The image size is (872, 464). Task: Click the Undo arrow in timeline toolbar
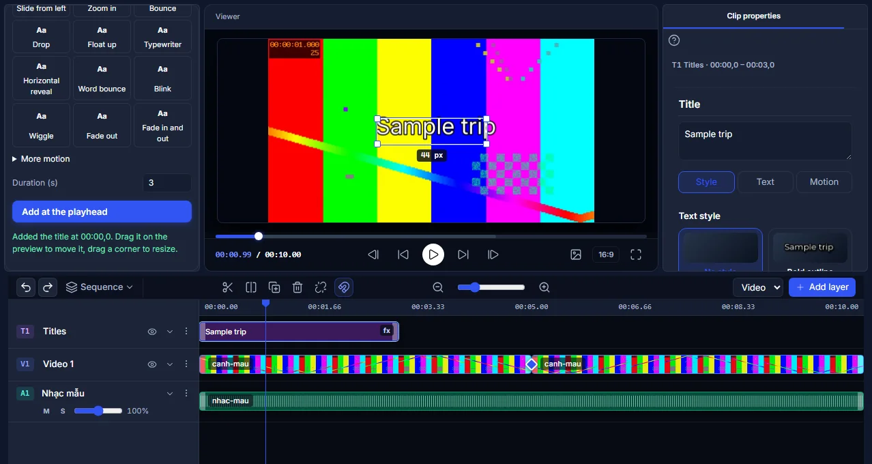click(26, 287)
